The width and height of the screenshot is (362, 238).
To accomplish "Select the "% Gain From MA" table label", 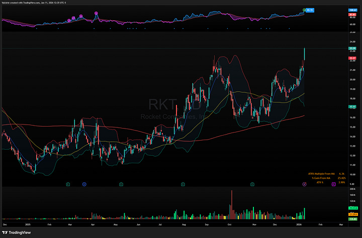I will click(321, 178).
